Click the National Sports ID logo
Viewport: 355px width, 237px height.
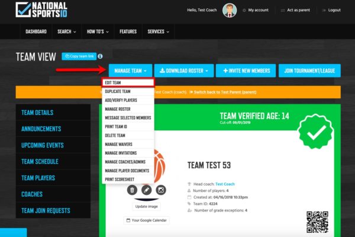point(41,10)
